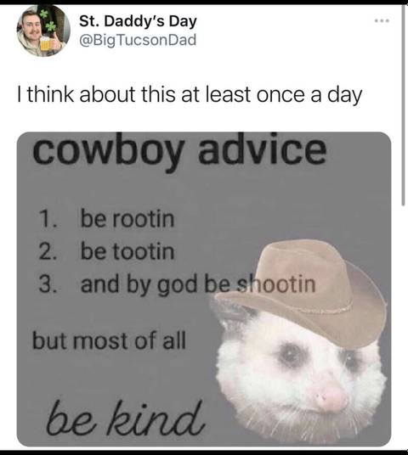The height and width of the screenshot is (455, 408).
Task: Click the "and by god be shootin" line
Action: pyautogui.click(x=198, y=284)
